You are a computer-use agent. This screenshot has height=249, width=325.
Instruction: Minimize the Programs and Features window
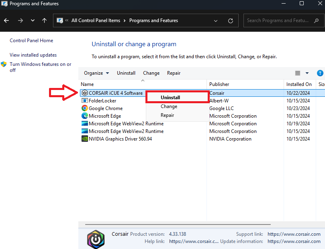pyautogui.click(x=284, y=3)
